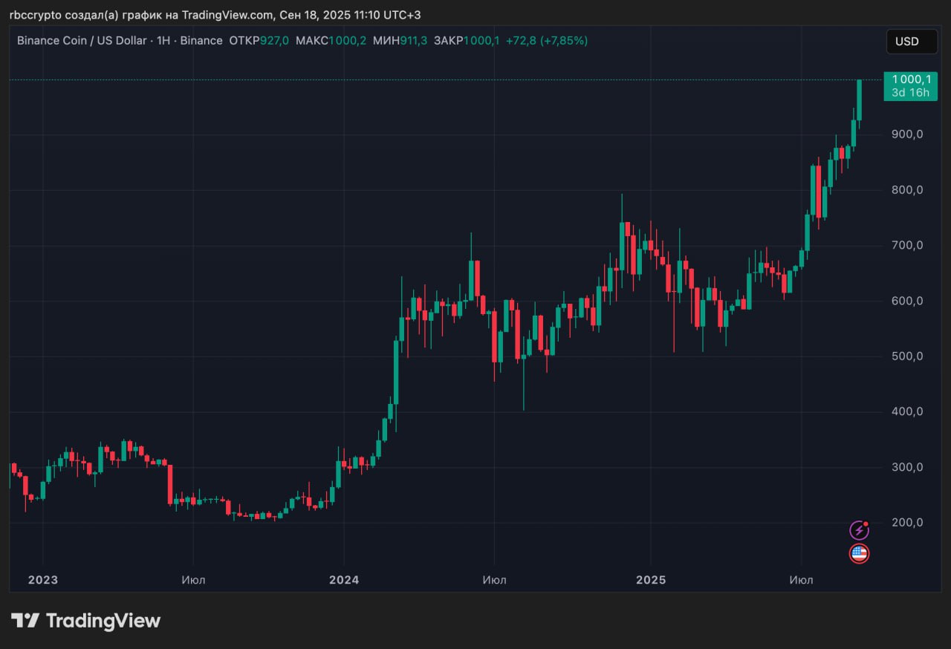Click the ЗАКР 1000,1 close value
Screen dimensions: 951x649
click(x=467, y=41)
